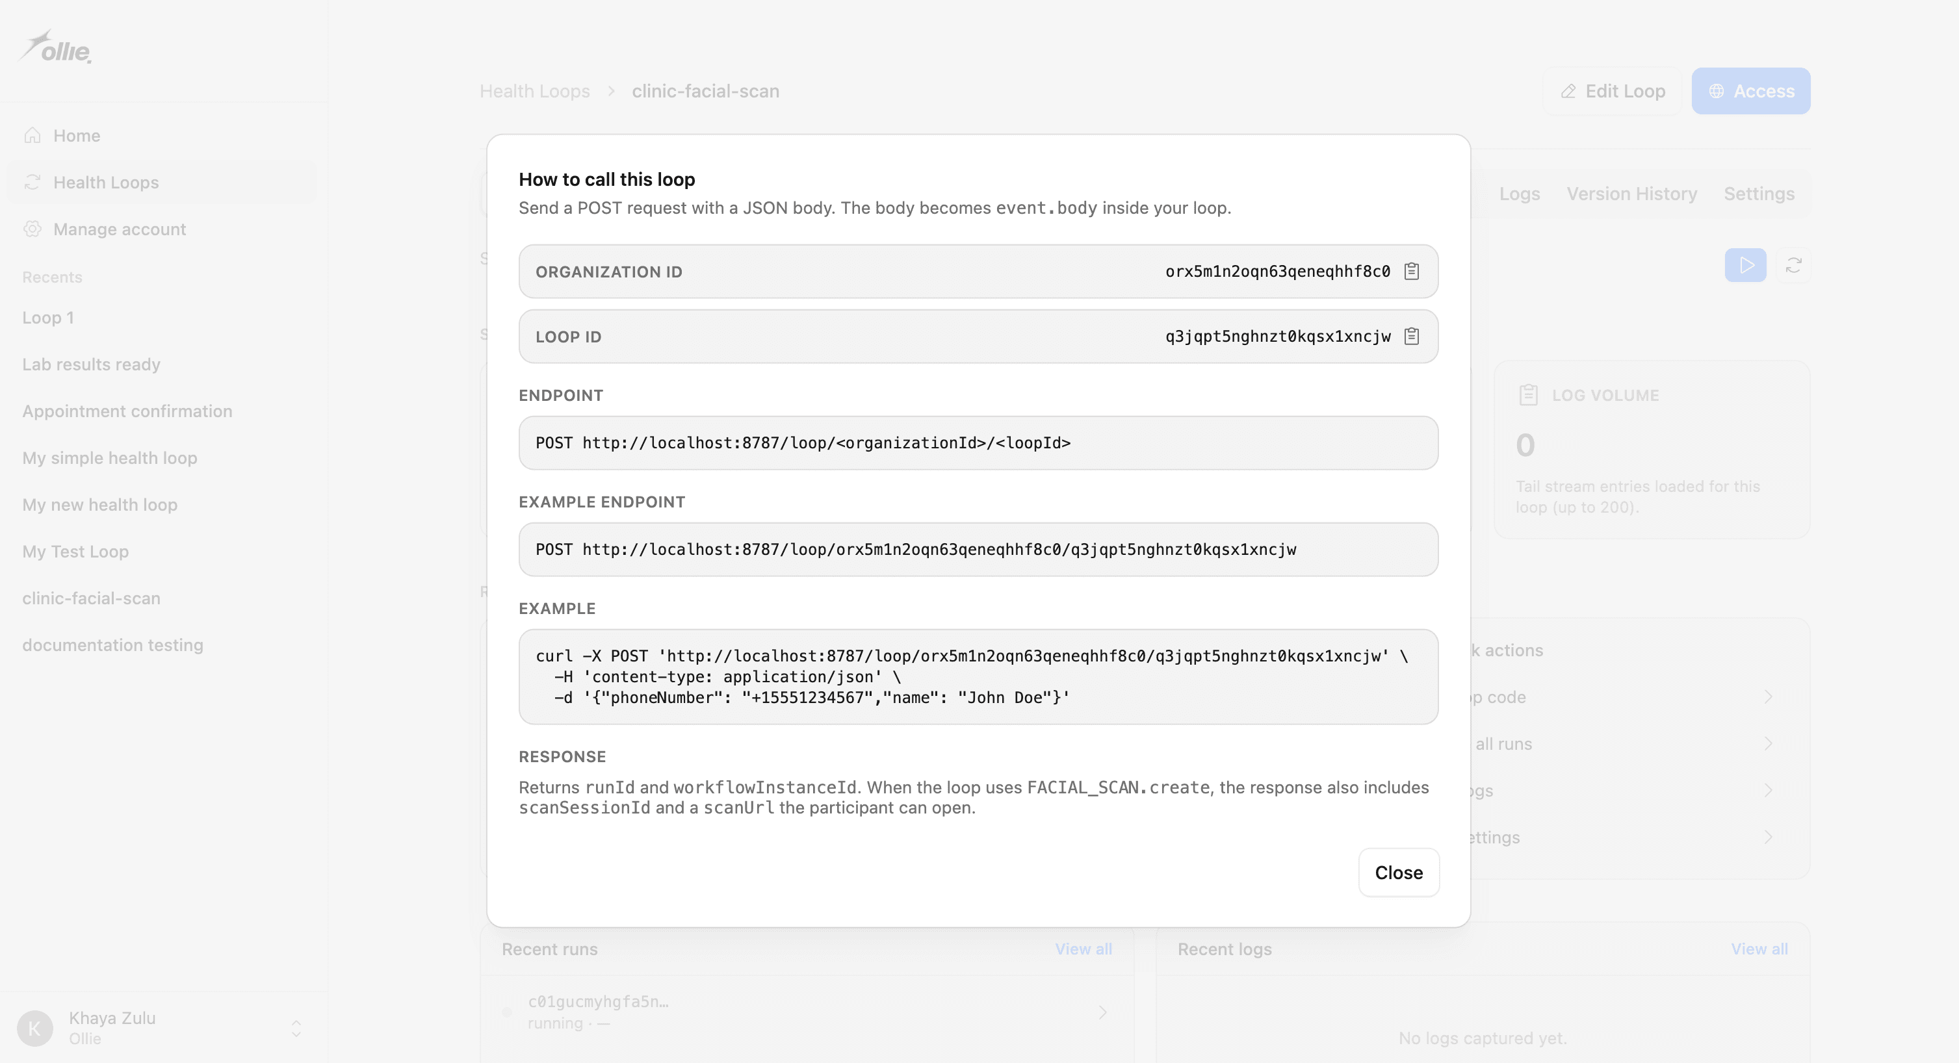Viewport: 1959px width, 1063px height.
Task: Click the globe icon in Access
Action: click(1717, 91)
